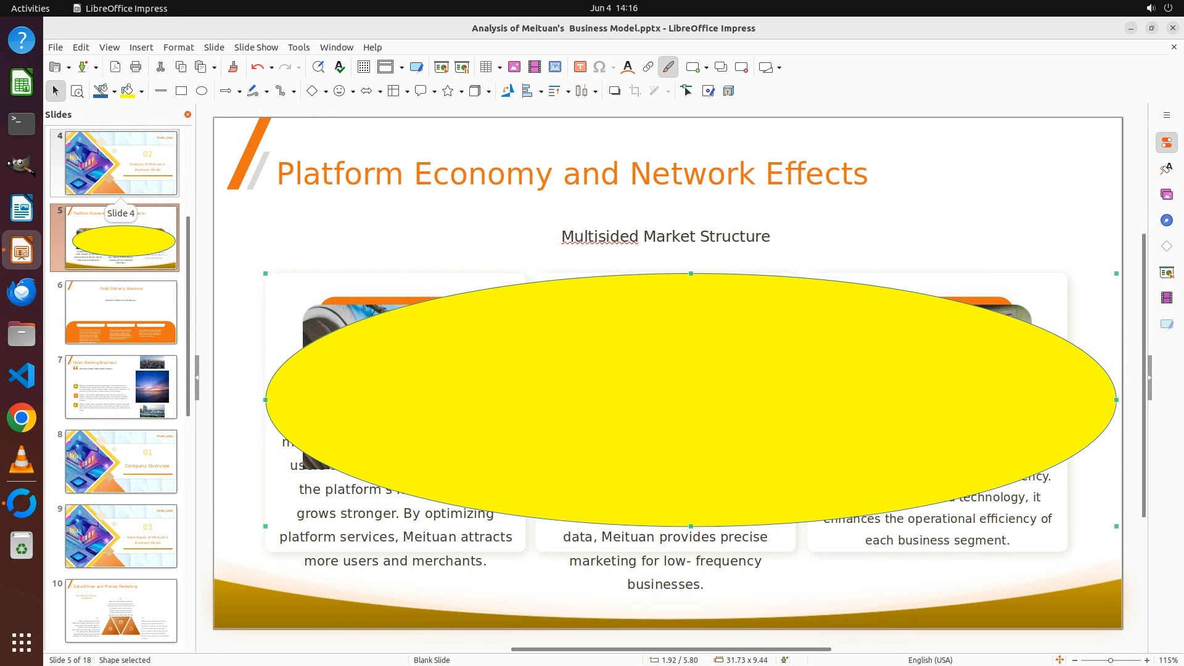Open the Format menu
Image resolution: width=1184 pixels, height=666 pixels.
(x=178, y=47)
